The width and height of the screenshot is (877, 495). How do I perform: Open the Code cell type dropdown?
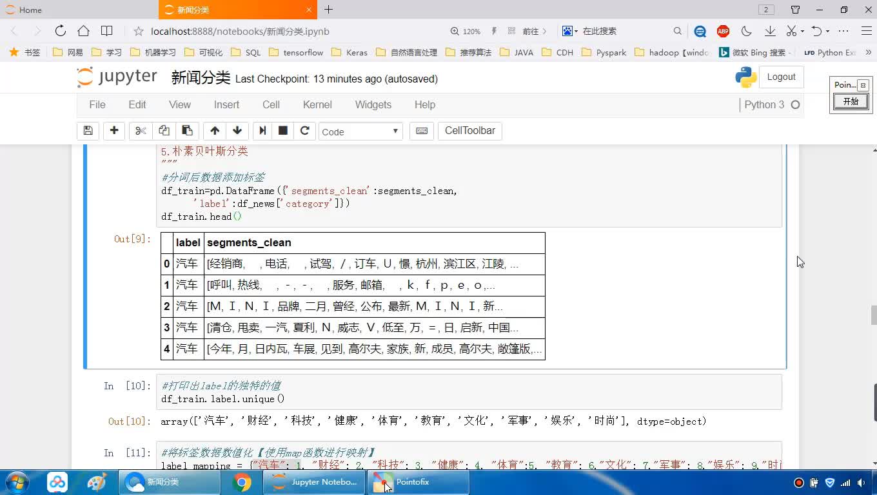pos(360,131)
